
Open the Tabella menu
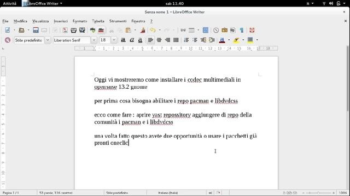coord(98,21)
